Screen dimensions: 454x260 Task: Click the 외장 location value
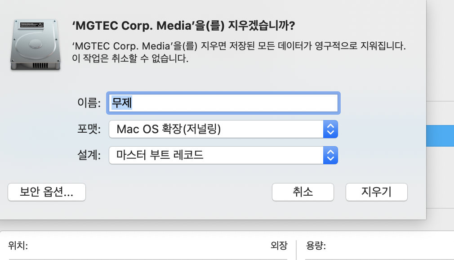(x=279, y=246)
